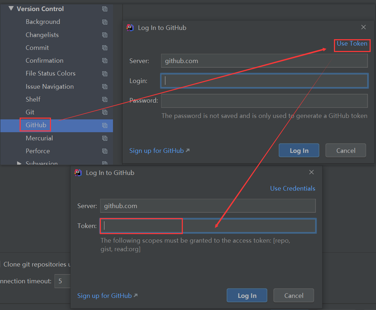Screen dimensions: 376x310
Task: Click Log In in token dialog
Action: pos(247,296)
